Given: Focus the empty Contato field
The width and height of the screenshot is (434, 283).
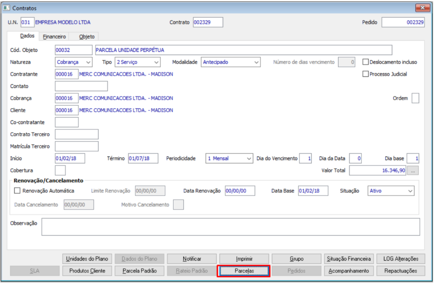Looking at the screenshot, I should pos(82,86).
